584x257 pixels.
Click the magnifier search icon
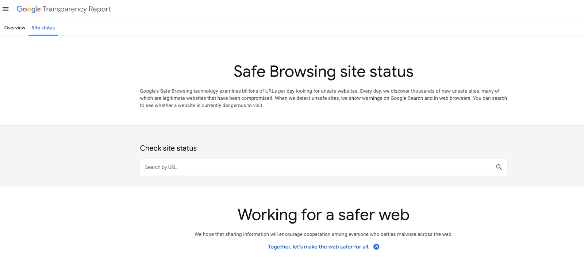tap(499, 167)
